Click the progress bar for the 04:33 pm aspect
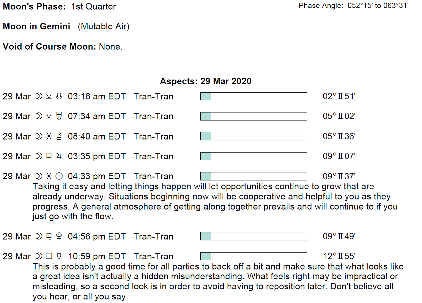The height and width of the screenshot is (303, 422). coord(253,176)
